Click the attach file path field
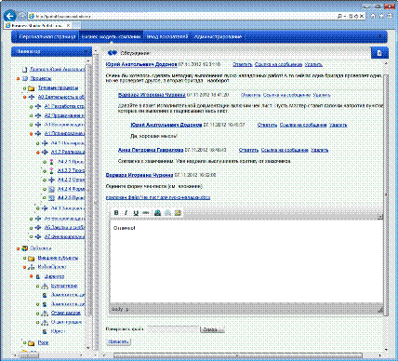Viewport: 398px width, 361px height. 173,329
